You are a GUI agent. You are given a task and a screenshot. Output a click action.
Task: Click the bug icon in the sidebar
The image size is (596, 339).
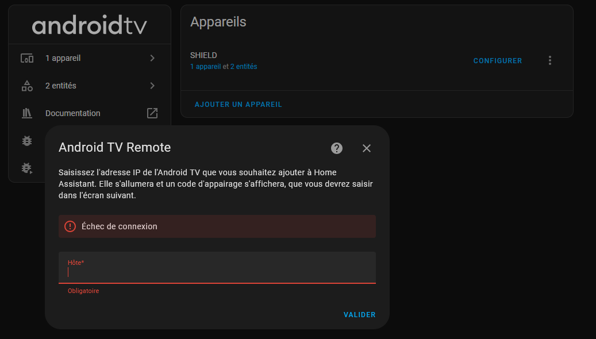click(27, 140)
